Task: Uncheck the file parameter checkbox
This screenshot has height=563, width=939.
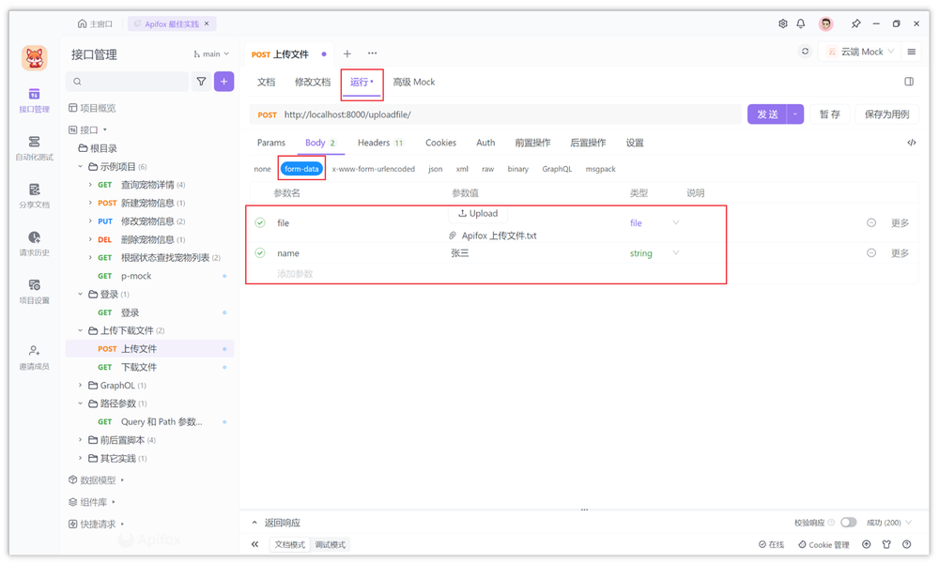Action: (x=260, y=223)
